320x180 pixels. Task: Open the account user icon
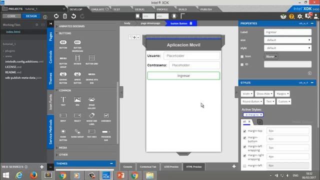[x=316, y=16]
